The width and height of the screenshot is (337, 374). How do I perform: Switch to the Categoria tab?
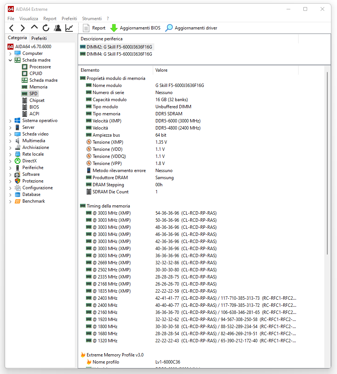coord(17,38)
